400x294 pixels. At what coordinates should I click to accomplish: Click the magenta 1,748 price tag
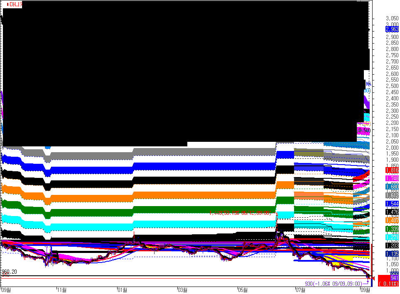coord(392,178)
